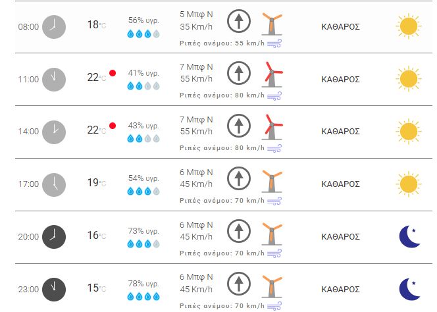The image size is (437, 312).
Task: Click the sun icon in the 08:00 row
Action: click(408, 26)
